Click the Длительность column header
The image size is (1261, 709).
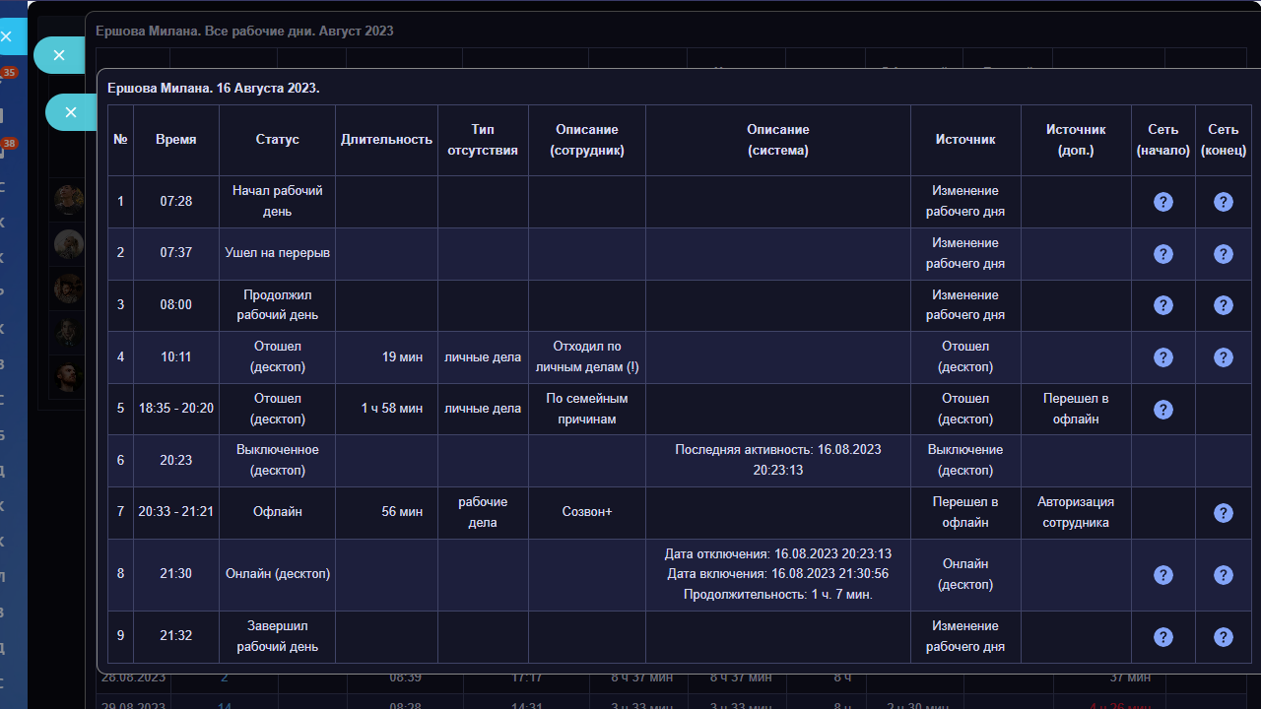386,140
